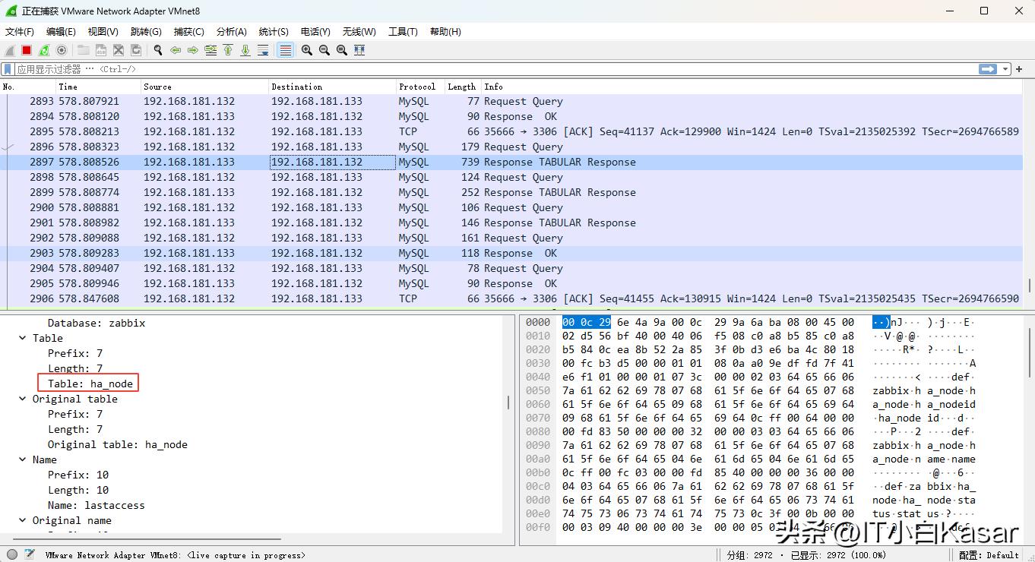Collapse the Name tree node

(x=22, y=459)
